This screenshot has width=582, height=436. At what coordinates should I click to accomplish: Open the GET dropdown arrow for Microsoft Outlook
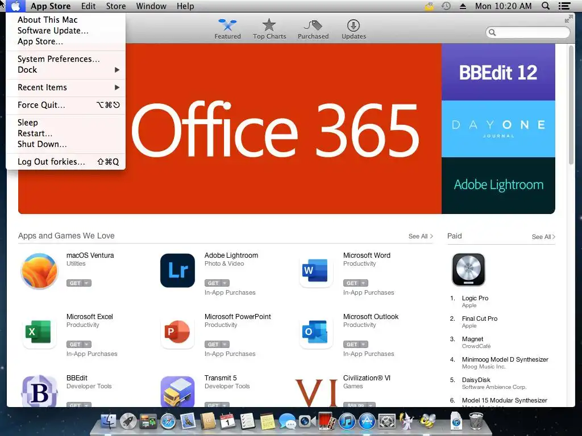pos(364,345)
